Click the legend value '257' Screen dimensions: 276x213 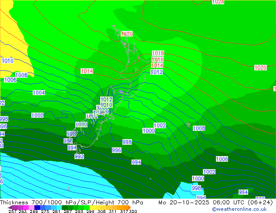tap(12, 211)
